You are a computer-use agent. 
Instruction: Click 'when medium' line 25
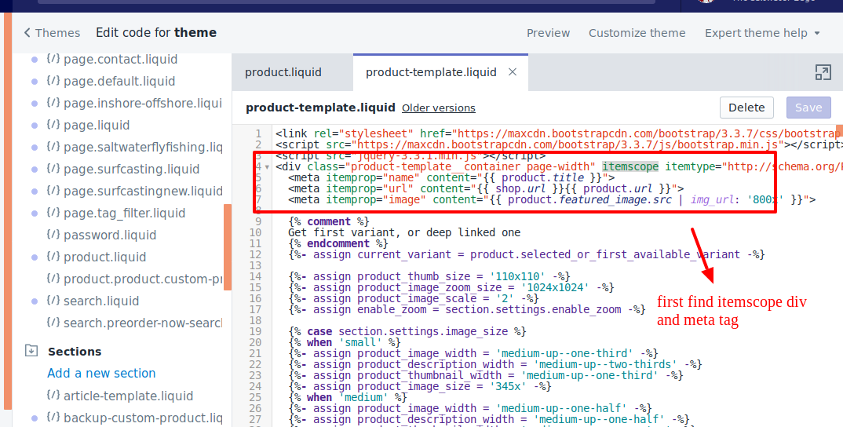[348, 397]
